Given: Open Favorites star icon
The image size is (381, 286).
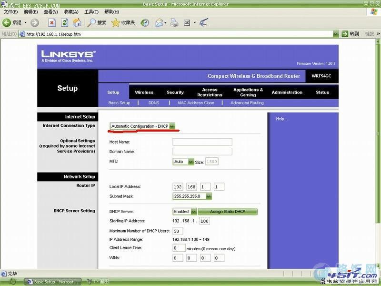Looking at the screenshot, I should point(115,22).
